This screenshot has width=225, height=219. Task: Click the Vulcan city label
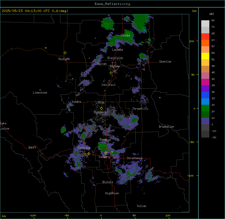point(142,206)
